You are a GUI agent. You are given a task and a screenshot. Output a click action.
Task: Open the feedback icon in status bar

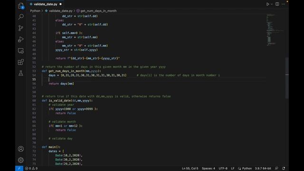coord(276,168)
